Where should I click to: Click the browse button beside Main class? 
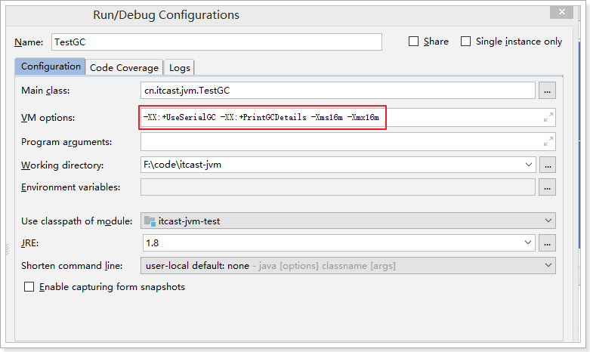coord(547,91)
